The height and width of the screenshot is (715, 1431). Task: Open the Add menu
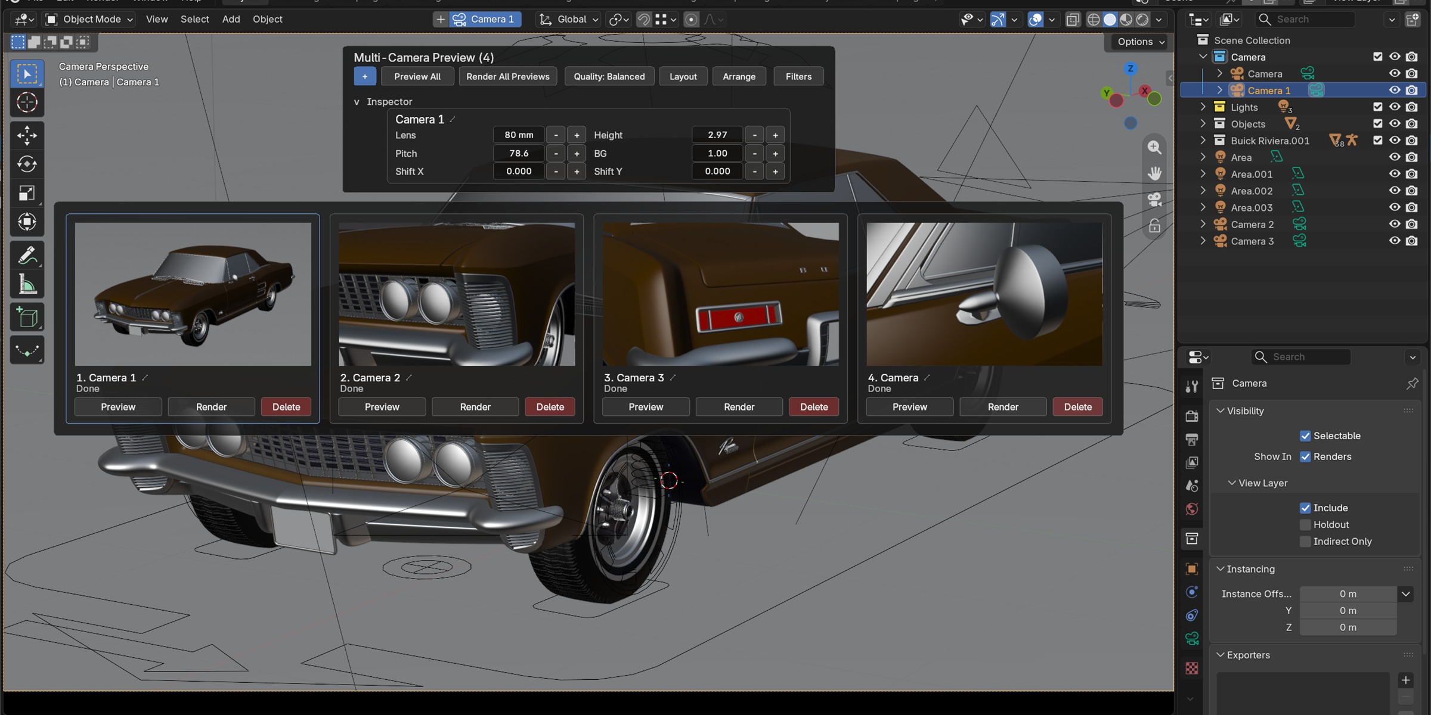click(x=231, y=19)
